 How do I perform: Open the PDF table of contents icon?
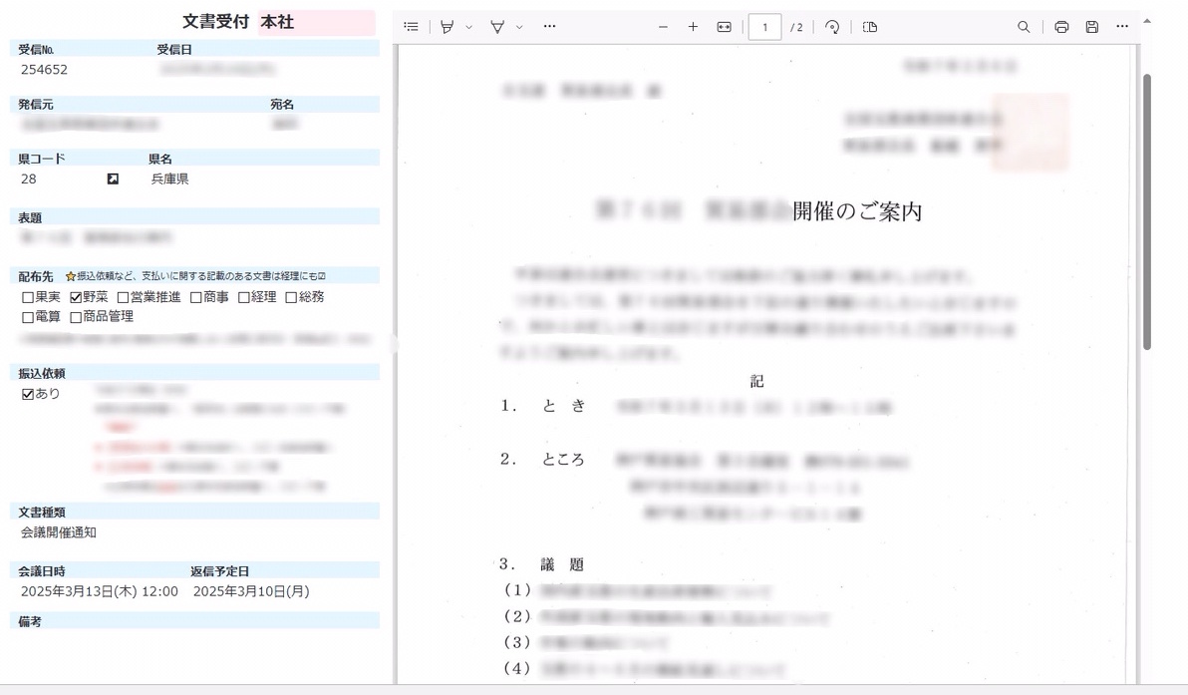point(412,27)
